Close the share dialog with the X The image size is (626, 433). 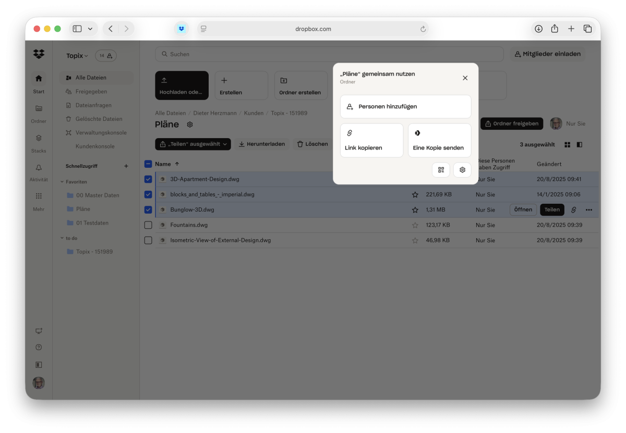click(465, 78)
